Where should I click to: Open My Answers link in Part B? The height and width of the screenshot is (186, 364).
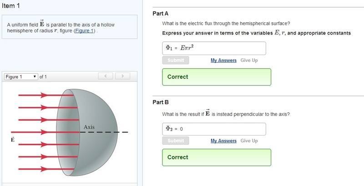click(223, 141)
